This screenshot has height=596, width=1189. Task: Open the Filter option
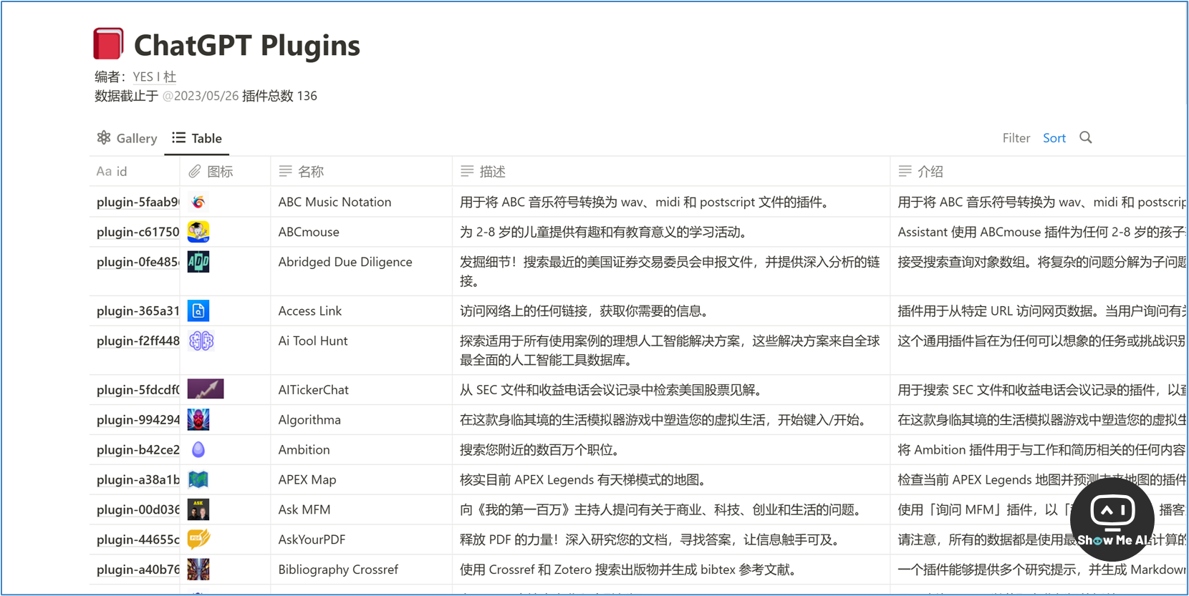click(x=1016, y=138)
